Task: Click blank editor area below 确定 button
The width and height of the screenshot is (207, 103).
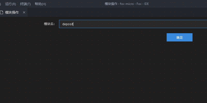Action: coord(179,66)
